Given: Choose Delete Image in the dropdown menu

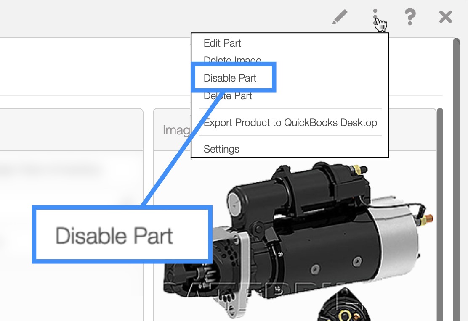Looking at the screenshot, I should coord(232,59).
